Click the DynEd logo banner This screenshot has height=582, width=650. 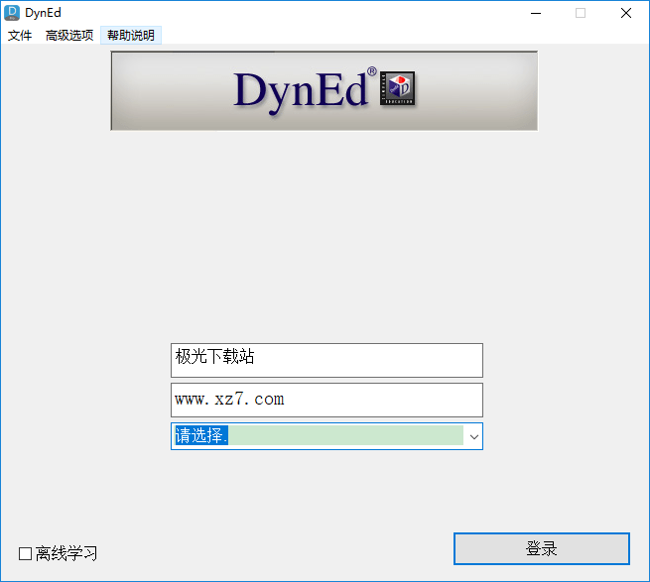click(325, 90)
